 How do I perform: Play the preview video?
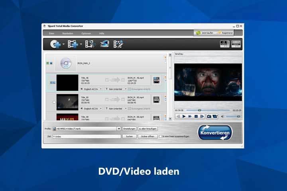(x=184, y=117)
